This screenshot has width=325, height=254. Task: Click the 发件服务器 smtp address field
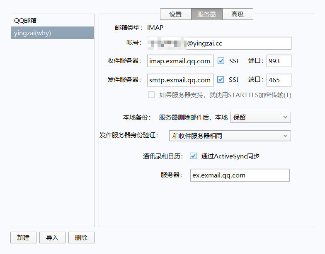click(x=180, y=80)
